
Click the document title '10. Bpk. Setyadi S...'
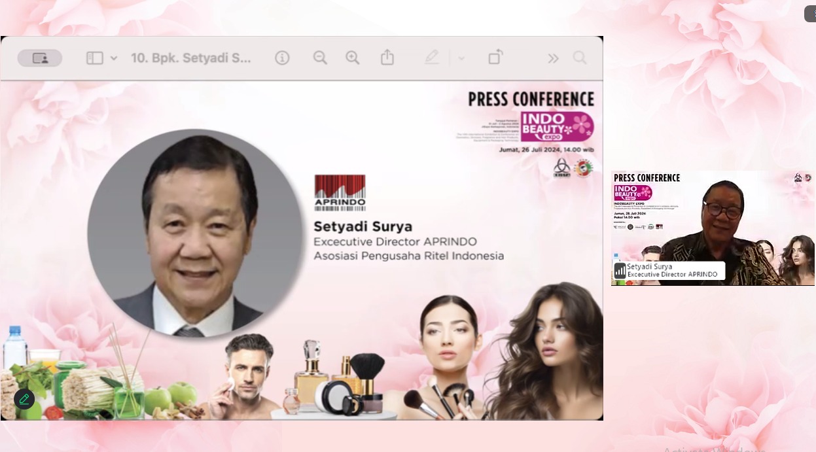coord(191,58)
